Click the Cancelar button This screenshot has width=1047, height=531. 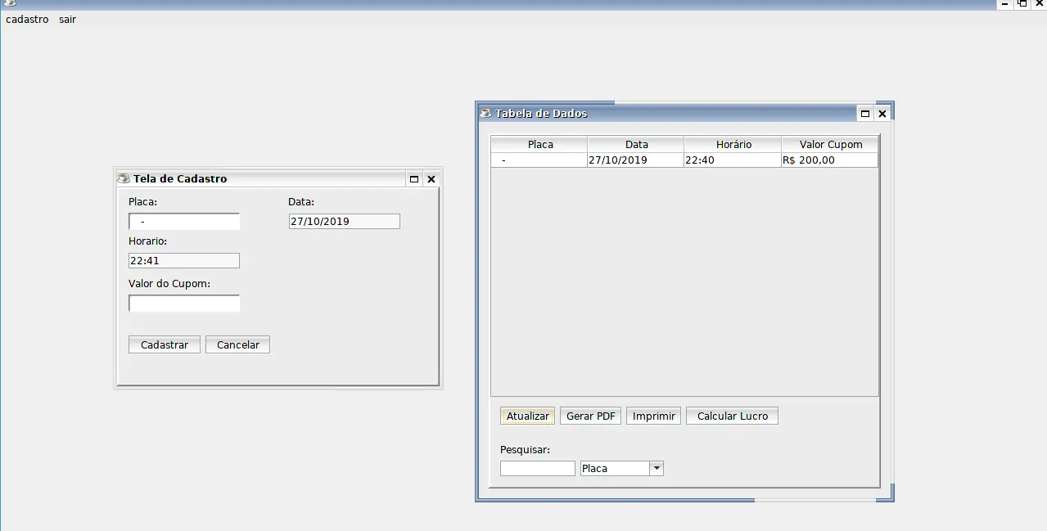click(x=237, y=344)
